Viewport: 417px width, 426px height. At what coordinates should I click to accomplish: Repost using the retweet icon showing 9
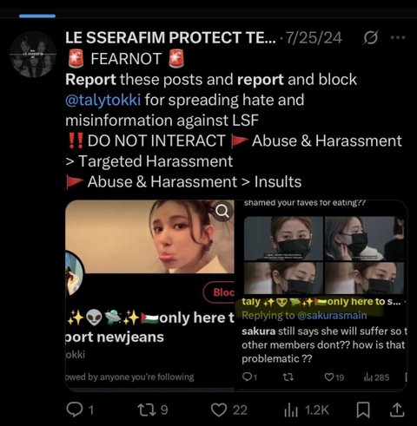click(146, 410)
